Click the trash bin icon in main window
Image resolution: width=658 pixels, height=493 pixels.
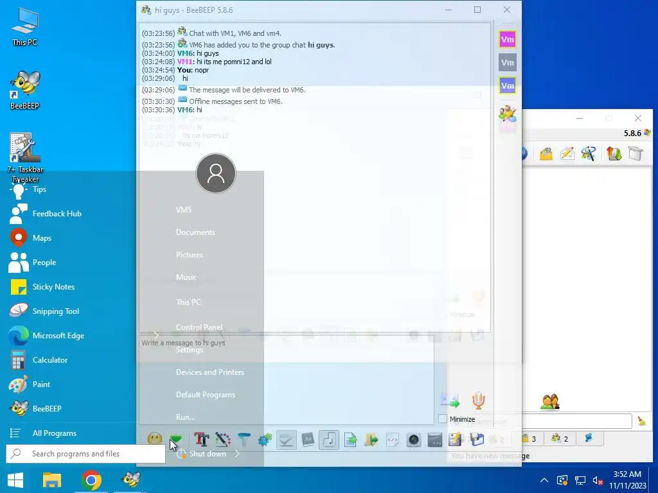pyautogui.click(x=636, y=153)
